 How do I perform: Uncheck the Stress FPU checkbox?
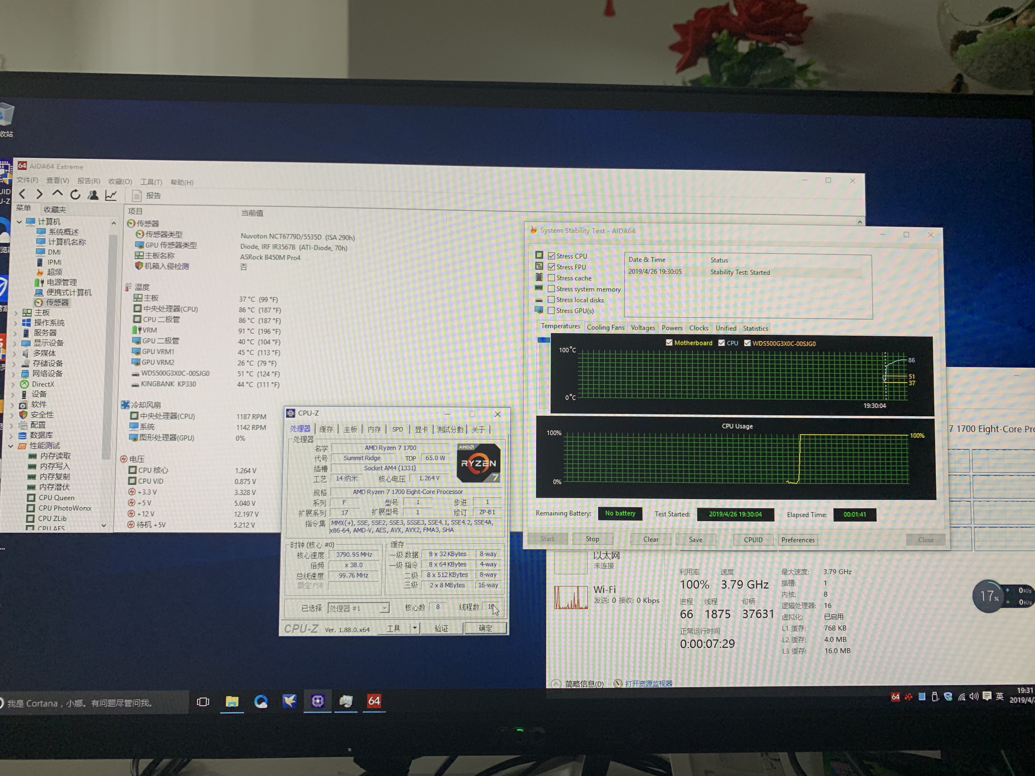pyautogui.click(x=552, y=267)
